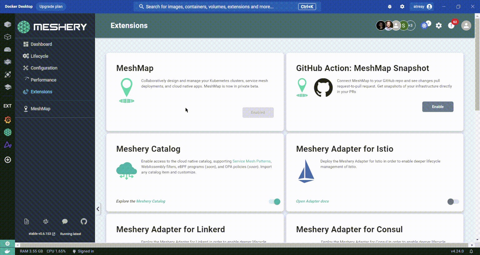Click the 'Meshery Adapter for Consul' heading
This screenshot has width=480, height=255.
(x=349, y=229)
